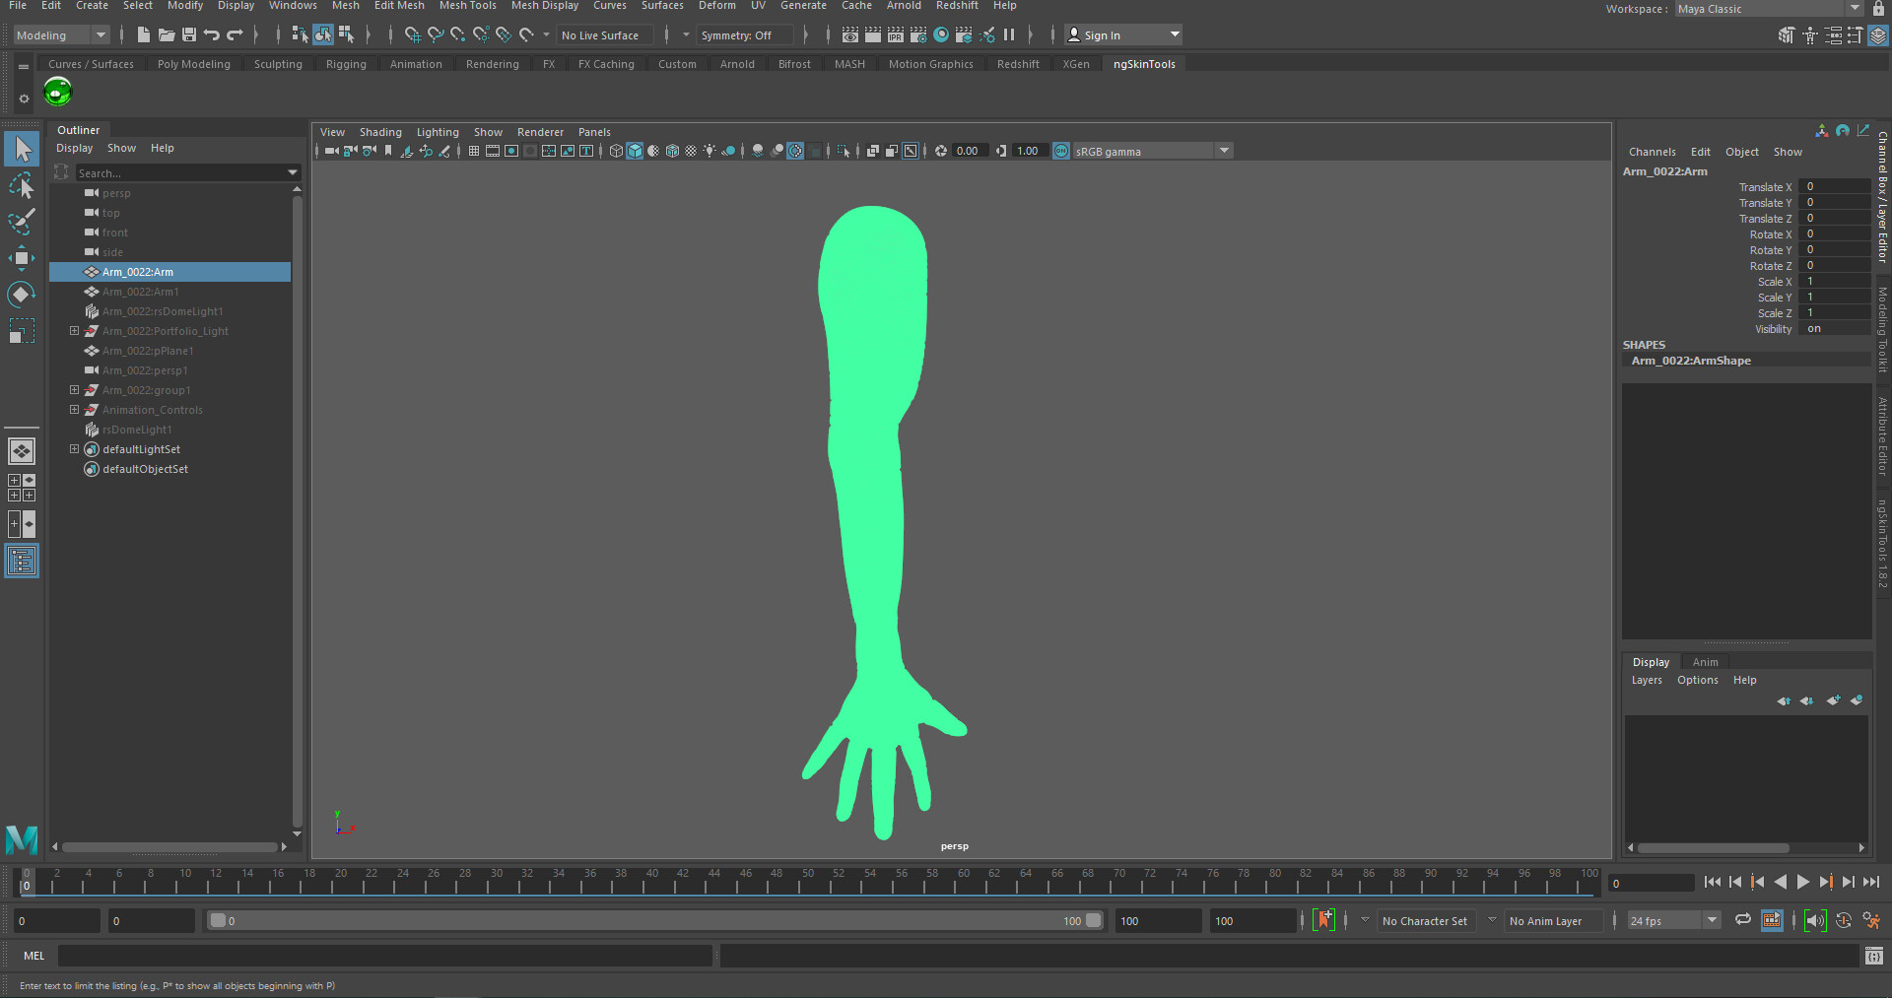The width and height of the screenshot is (1892, 998).
Task: Expand the Animation_Controls node
Action: click(x=74, y=410)
